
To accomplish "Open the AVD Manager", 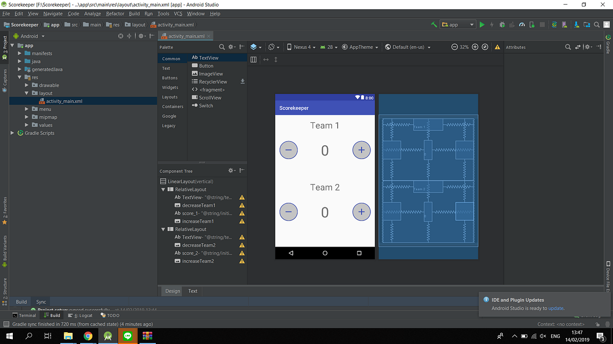I will coord(564,24).
